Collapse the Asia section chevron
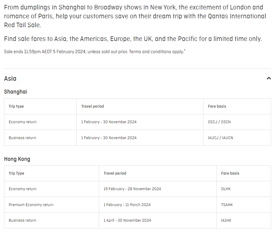Viewport: 279px width, 233px height. click(269, 78)
